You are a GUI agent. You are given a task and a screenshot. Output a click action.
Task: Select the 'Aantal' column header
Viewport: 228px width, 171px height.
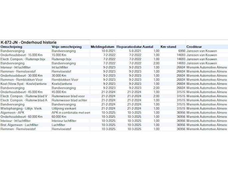148,47
